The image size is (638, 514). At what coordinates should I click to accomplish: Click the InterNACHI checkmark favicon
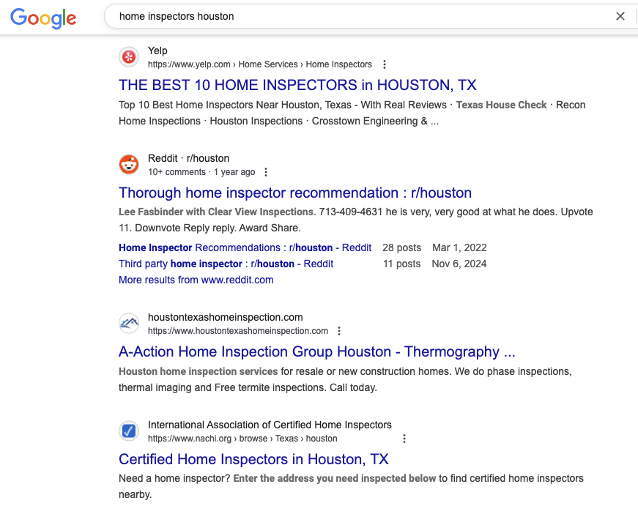coord(129,431)
